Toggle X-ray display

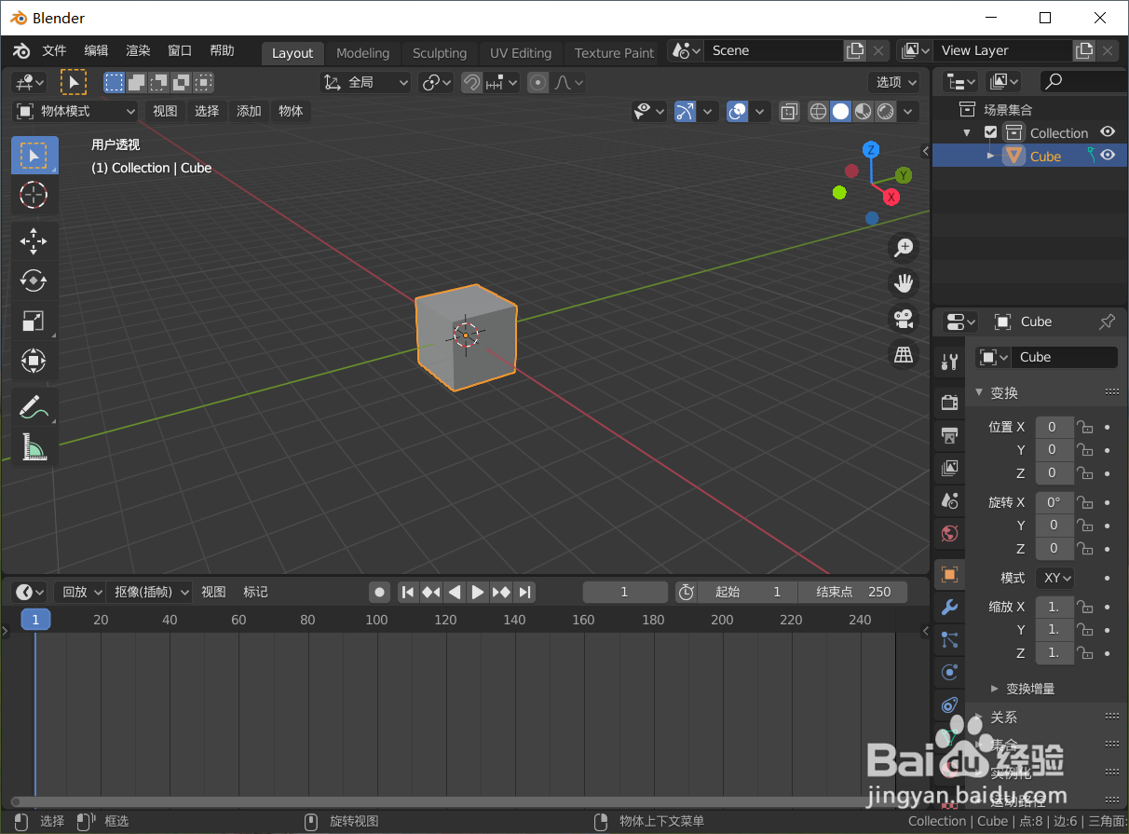click(789, 112)
